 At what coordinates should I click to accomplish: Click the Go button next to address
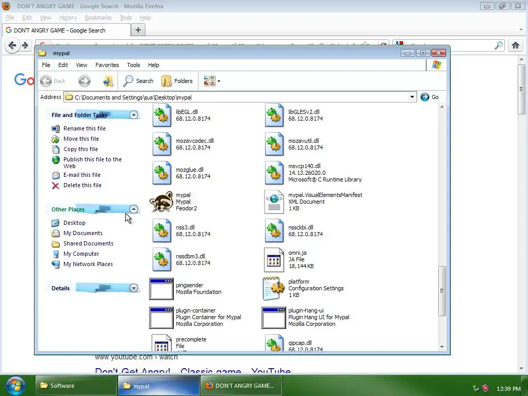[430, 97]
